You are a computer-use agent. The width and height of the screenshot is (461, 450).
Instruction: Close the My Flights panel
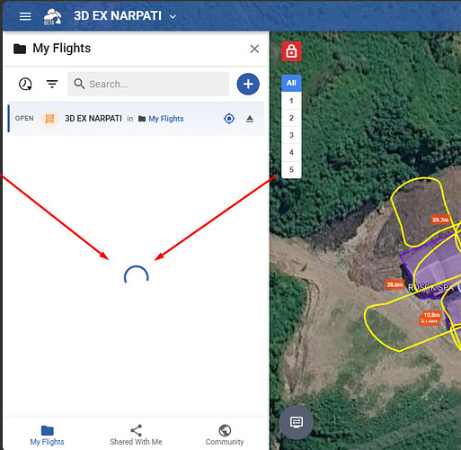pyautogui.click(x=254, y=49)
